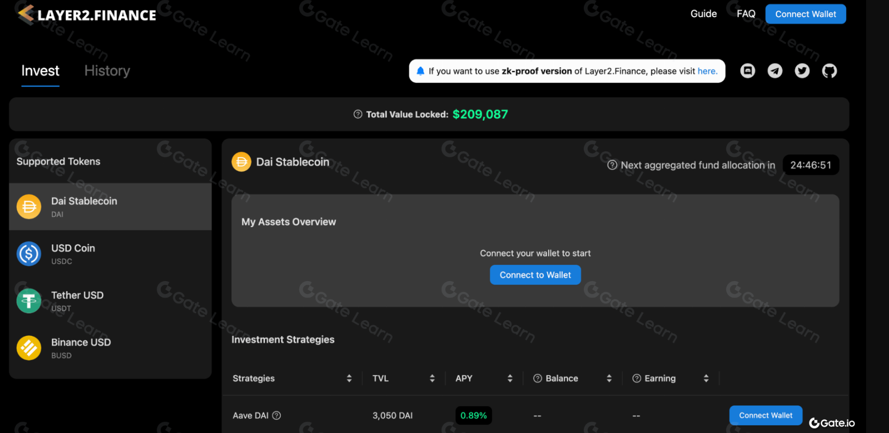The image size is (889, 433).
Task: Open the Twitter social icon
Action: [802, 70]
